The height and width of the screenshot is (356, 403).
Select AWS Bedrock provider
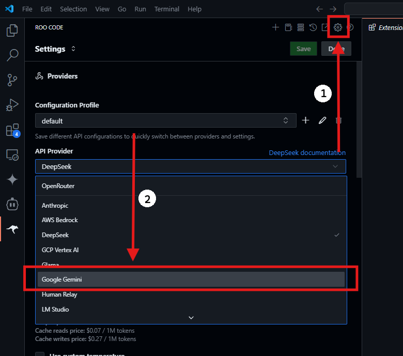click(191, 220)
